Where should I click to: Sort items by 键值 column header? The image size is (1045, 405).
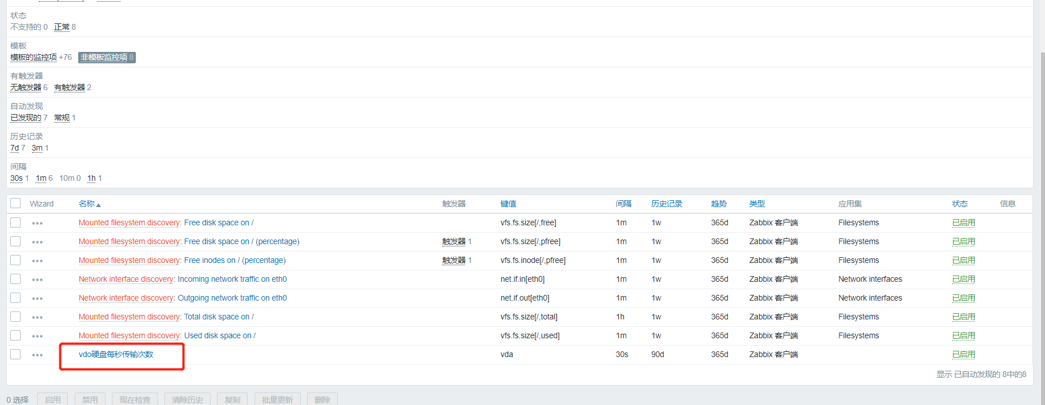tap(509, 204)
